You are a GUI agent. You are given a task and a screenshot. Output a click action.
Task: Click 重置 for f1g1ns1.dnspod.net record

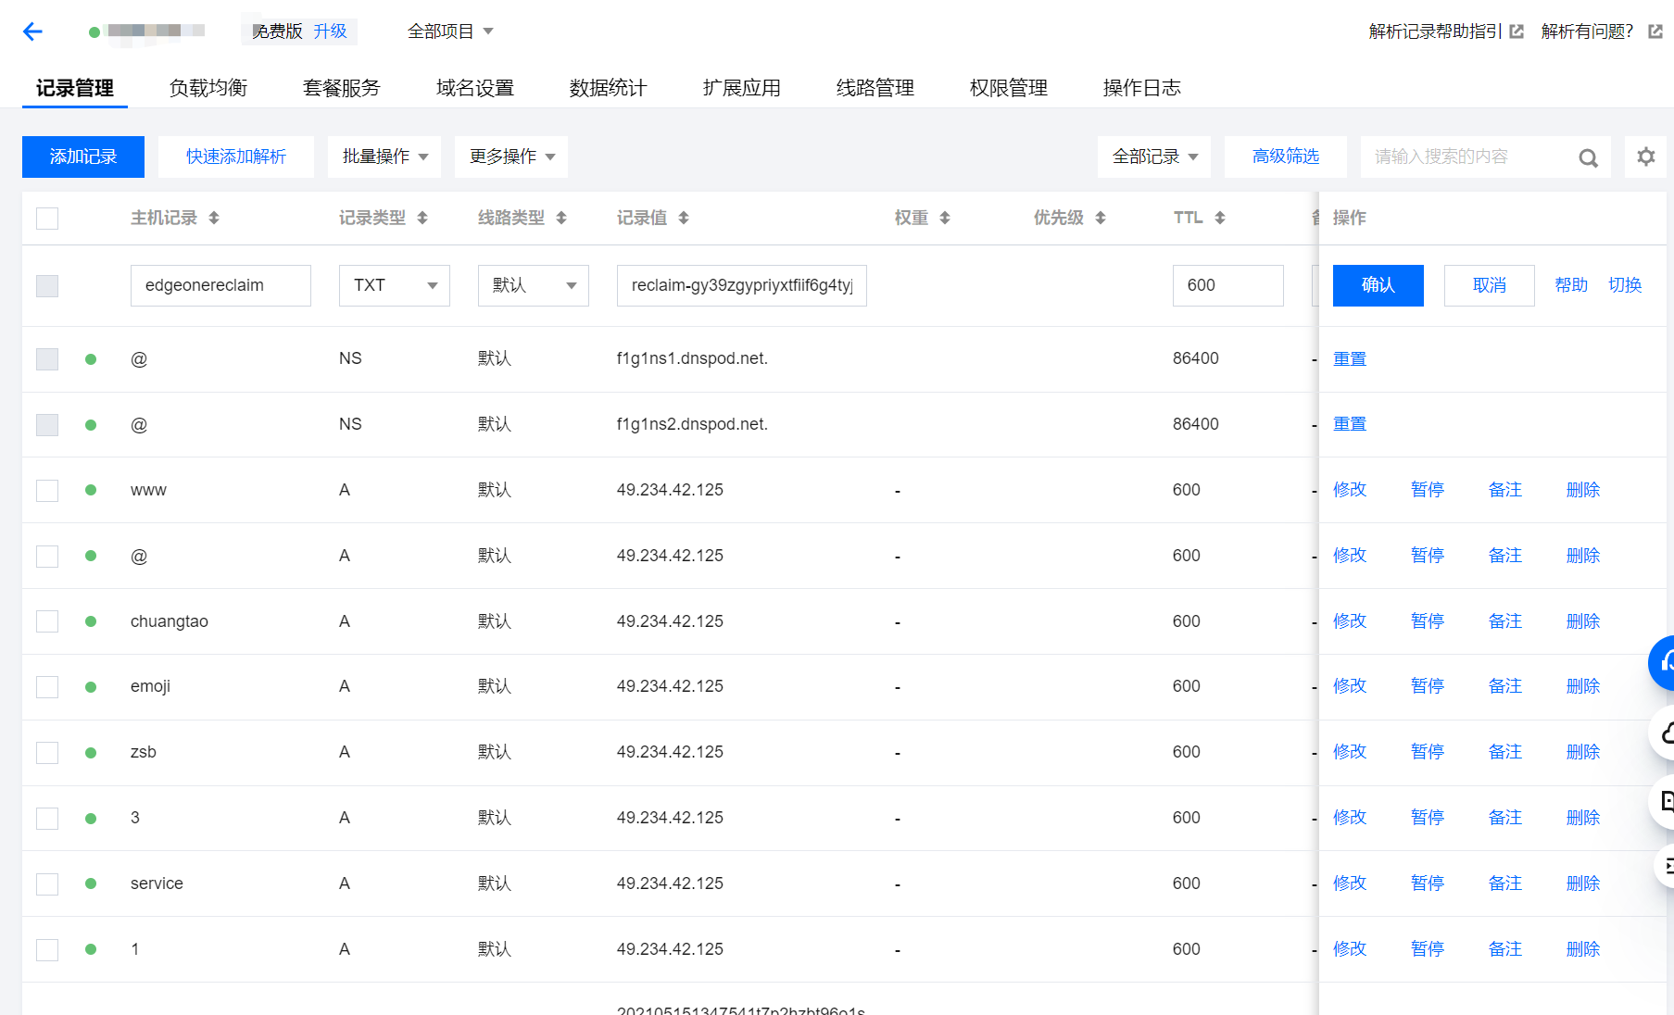(1350, 358)
